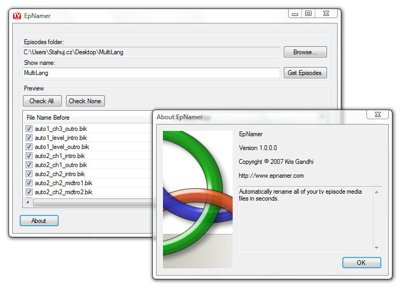Click the description box scroll down arrow
401x290 pixels.
377,247
